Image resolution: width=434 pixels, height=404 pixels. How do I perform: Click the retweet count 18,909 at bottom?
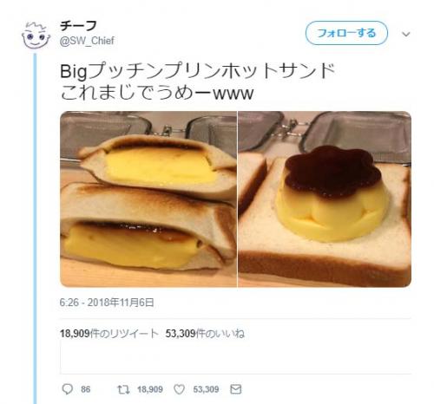coord(150,389)
